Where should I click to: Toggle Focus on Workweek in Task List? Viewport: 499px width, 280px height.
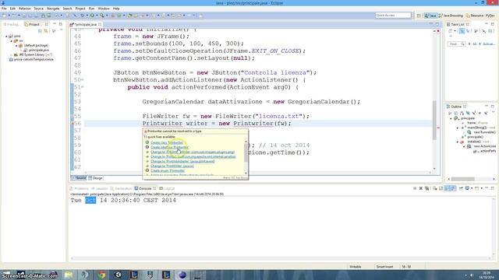click(476, 31)
